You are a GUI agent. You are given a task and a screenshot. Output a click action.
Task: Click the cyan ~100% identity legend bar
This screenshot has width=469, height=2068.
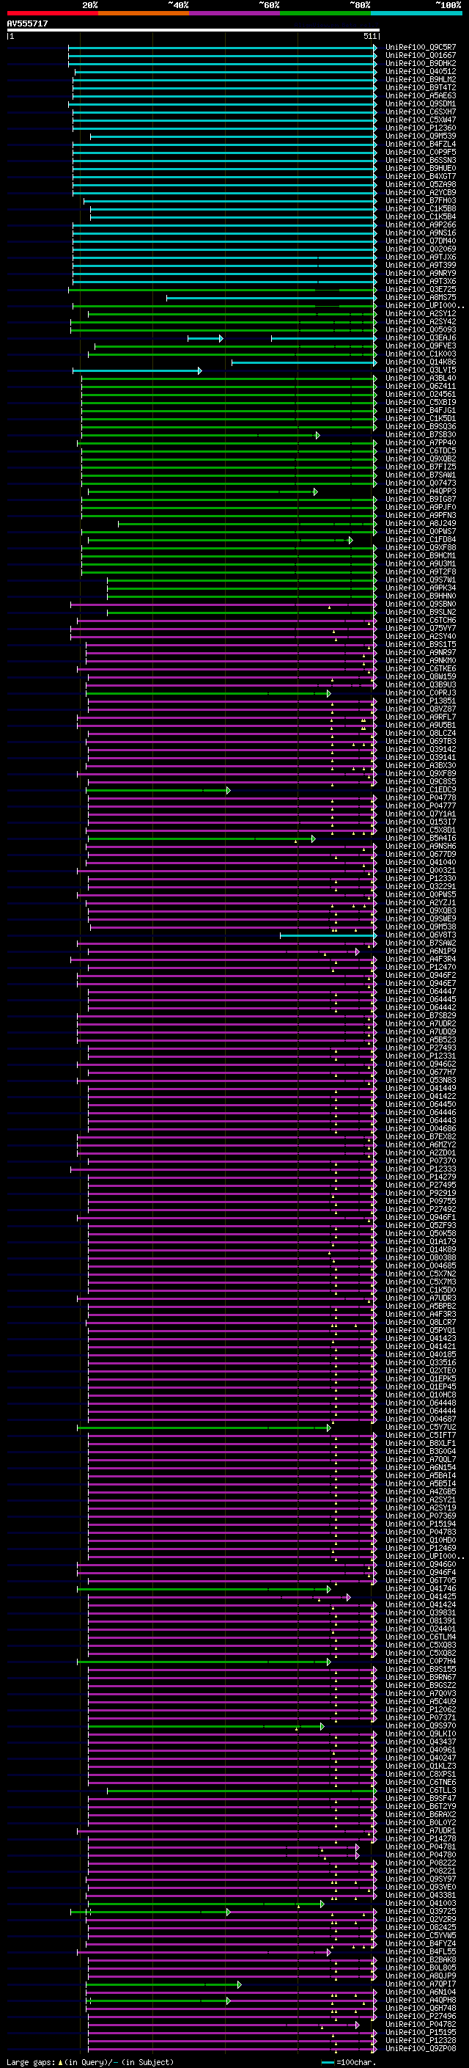(416, 13)
